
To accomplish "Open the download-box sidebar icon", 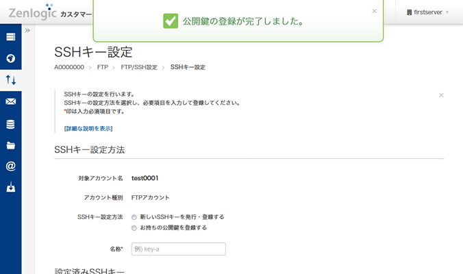I will point(11,186).
